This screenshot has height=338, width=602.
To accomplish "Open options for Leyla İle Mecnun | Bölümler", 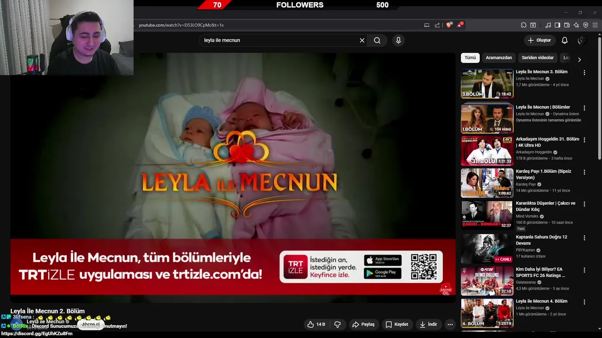I will coord(584,108).
